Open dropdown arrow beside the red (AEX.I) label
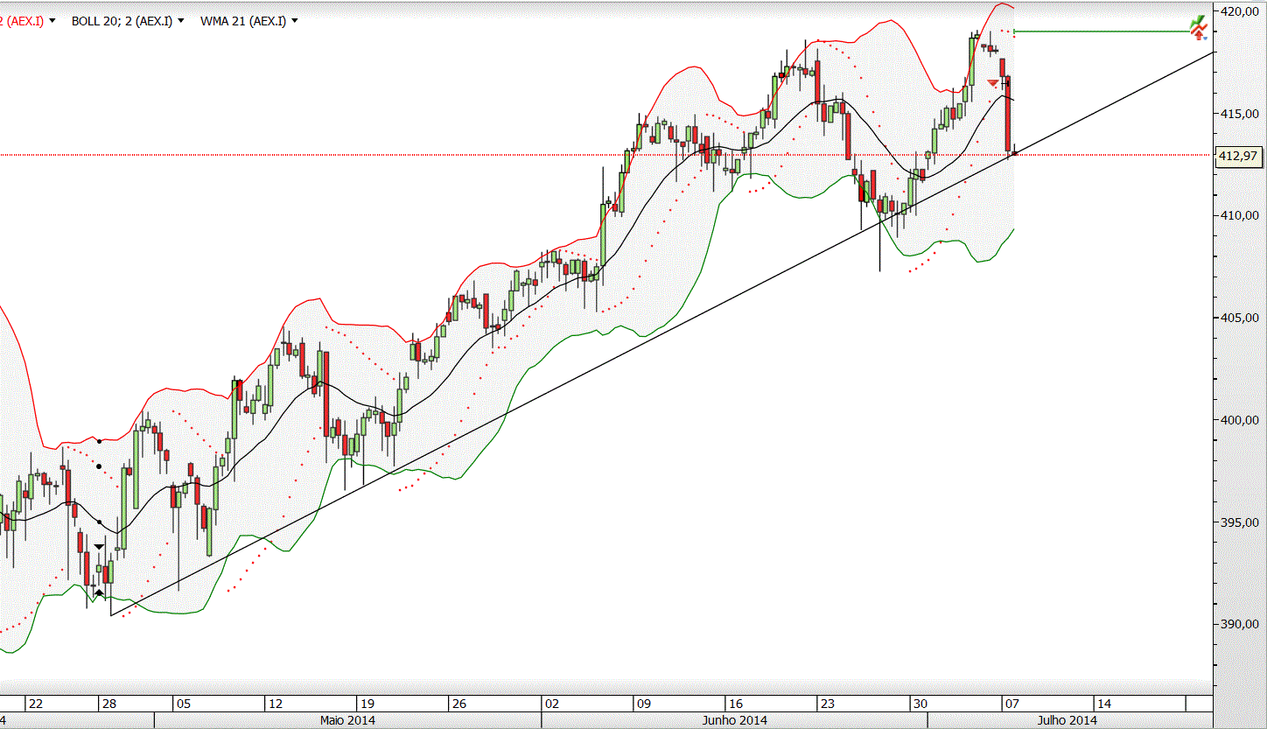This screenshot has width=1267, height=729. click(52, 20)
